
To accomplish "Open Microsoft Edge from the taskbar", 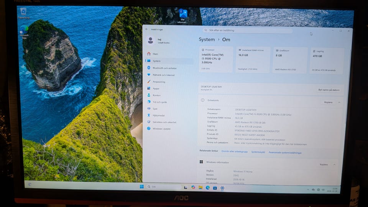I will (x=207, y=188).
